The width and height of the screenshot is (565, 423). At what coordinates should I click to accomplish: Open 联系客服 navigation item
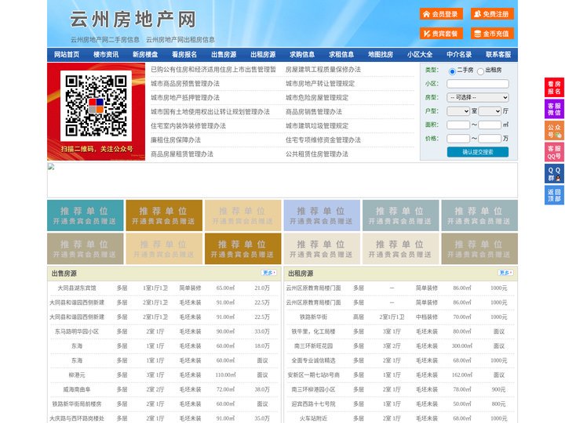498,55
